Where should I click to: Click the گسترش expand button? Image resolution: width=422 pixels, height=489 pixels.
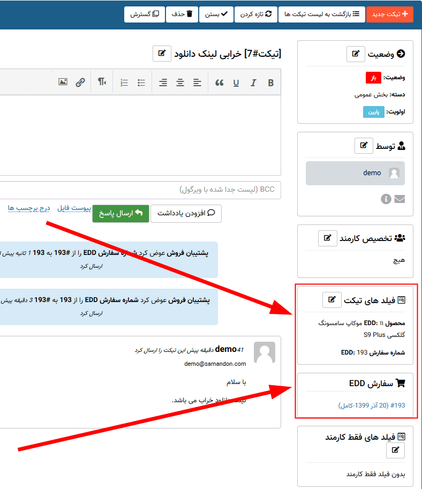click(145, 14)
